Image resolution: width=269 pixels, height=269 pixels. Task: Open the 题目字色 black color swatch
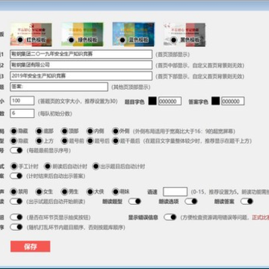click(x=152, y=101)
